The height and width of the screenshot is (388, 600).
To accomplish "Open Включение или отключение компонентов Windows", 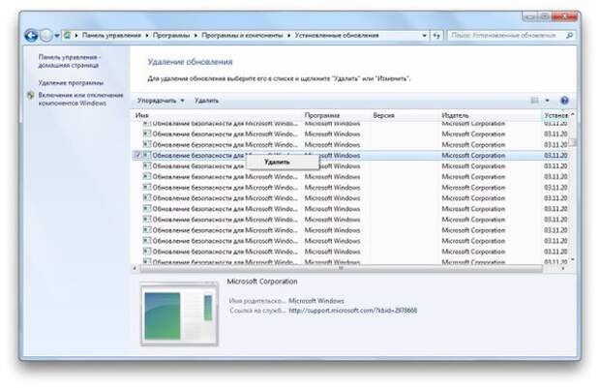I will point(80,99).
